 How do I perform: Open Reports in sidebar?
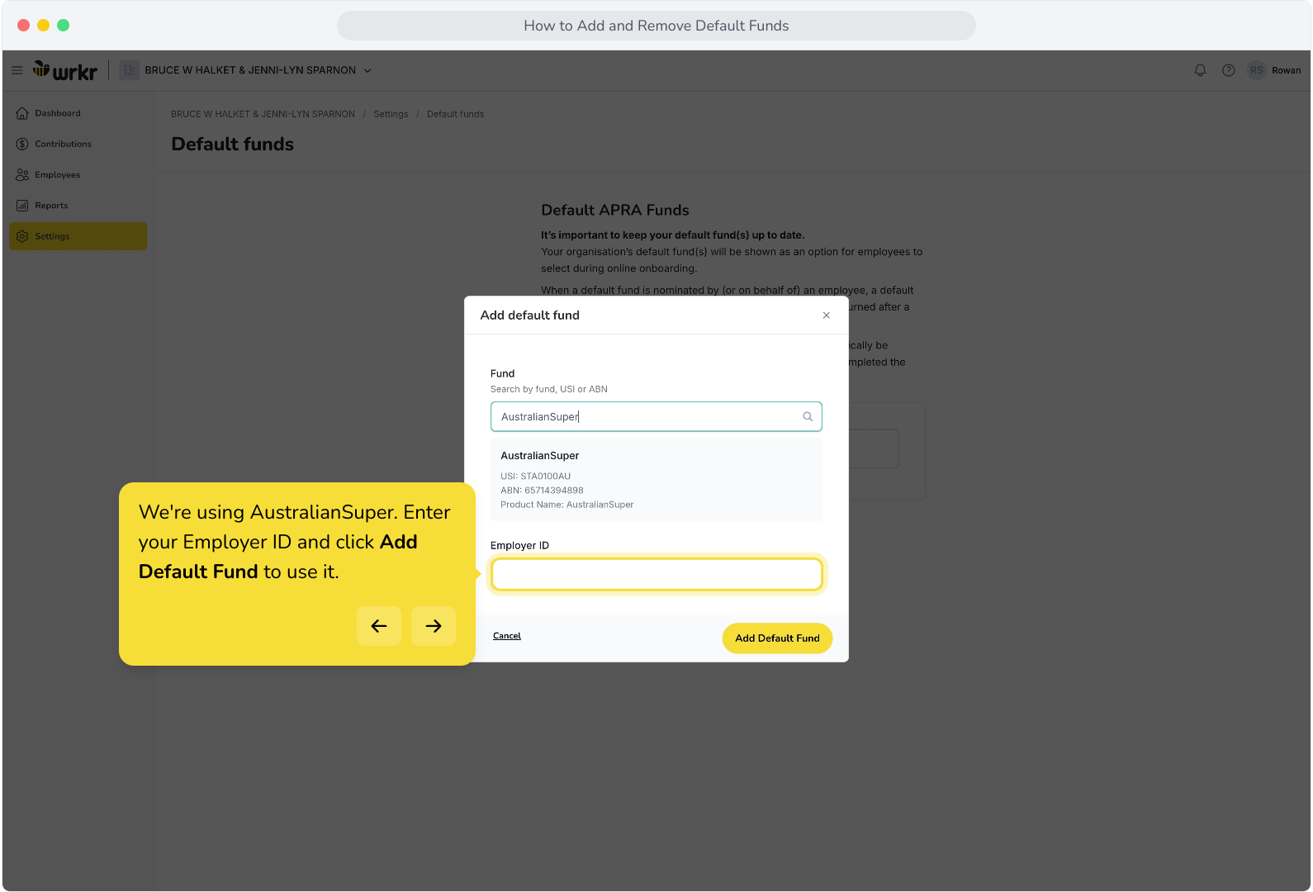[x=78, y=206]
